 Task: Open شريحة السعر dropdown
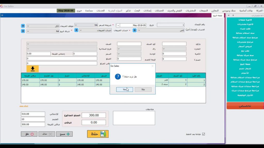[x=76, y=25]
